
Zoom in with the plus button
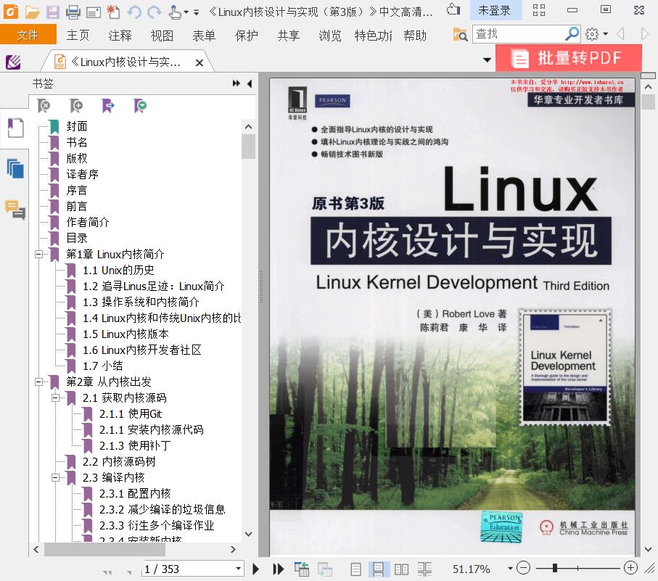(630, 568)
